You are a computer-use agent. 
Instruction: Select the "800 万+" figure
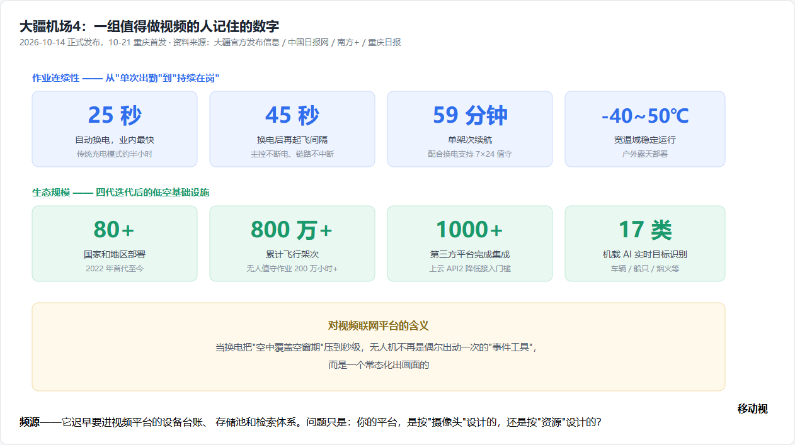click(x=292, y=230)
